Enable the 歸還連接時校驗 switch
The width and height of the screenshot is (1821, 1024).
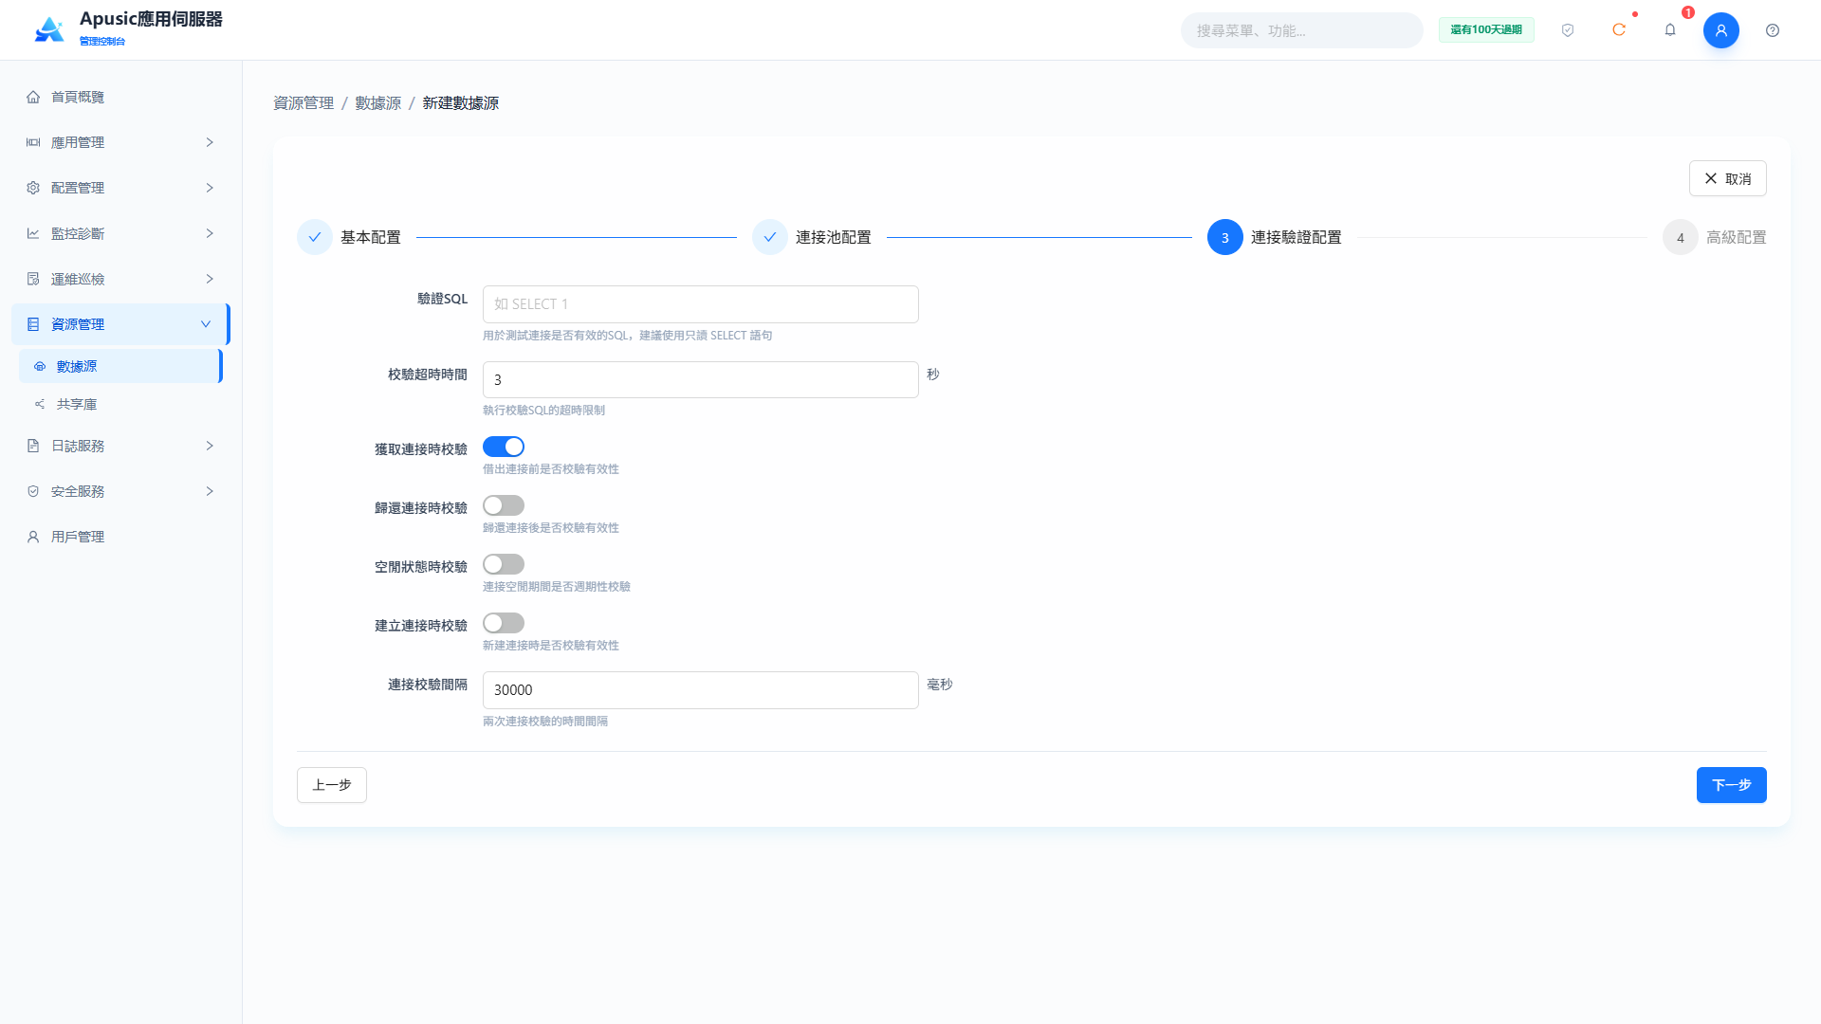click(x=504, y=505)
